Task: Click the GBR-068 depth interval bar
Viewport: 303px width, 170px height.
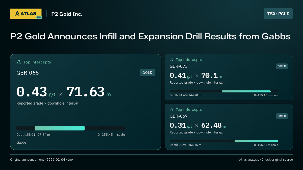Action: pyautogui.click(x=71, y=128)
